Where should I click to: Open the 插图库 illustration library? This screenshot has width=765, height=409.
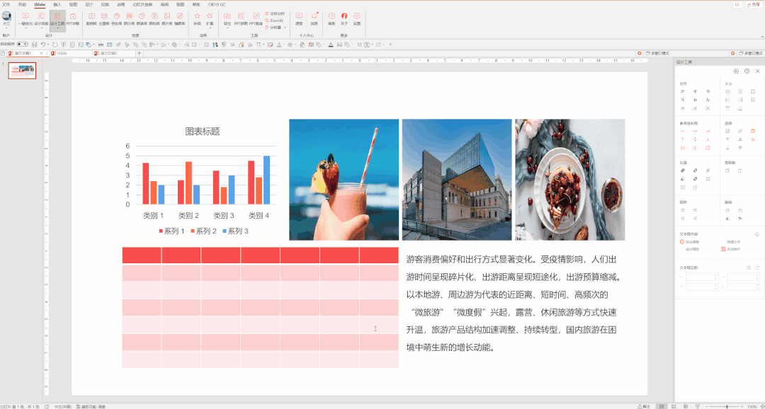click(x=179, y=18)
